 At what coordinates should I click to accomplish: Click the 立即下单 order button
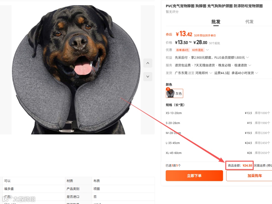click(x=194, y=176)
